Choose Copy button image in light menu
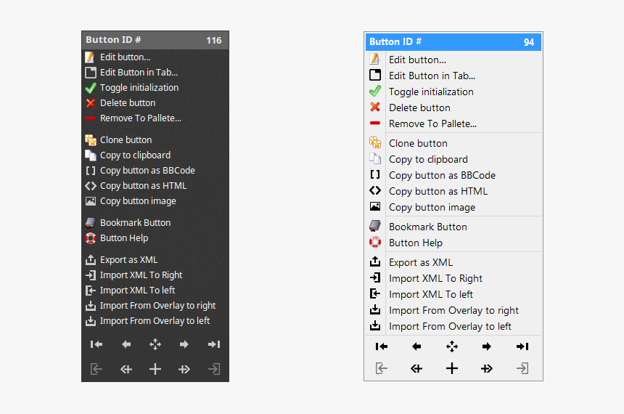 (453, 207)
